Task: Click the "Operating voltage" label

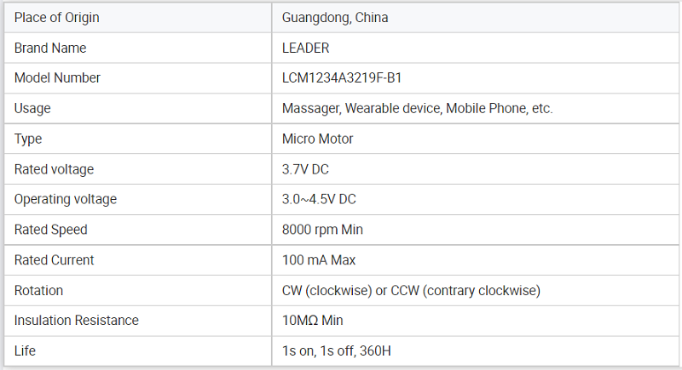Action: pyautogui.click(x=66, y=199)
